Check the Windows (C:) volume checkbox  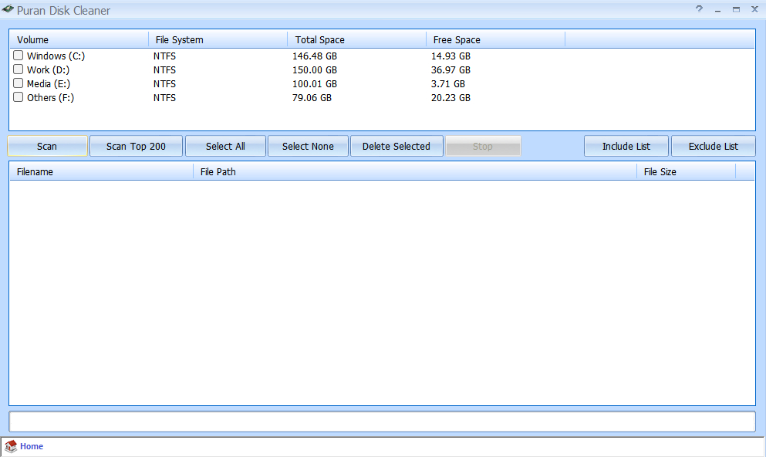[x=19, y=56]
